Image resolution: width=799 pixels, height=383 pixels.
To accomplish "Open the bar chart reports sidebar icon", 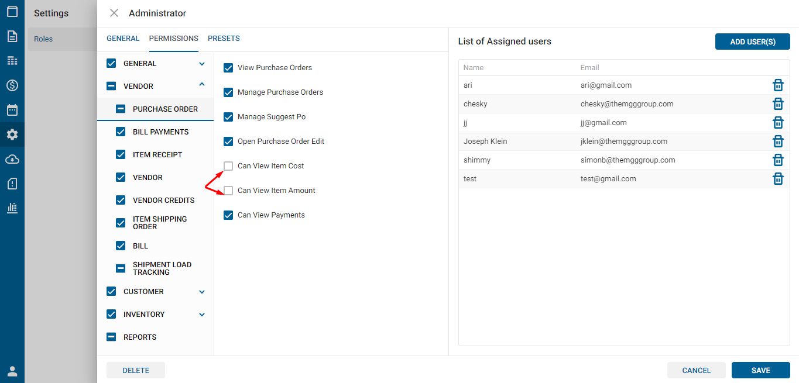I will (x=12, y=208).
